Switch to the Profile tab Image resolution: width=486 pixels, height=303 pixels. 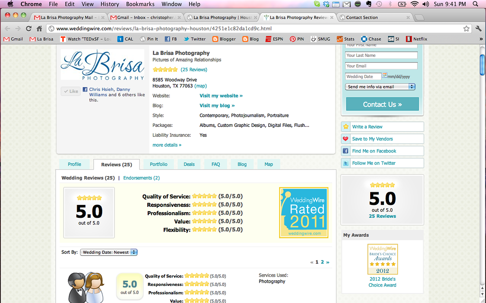click(x=75, y=164)
